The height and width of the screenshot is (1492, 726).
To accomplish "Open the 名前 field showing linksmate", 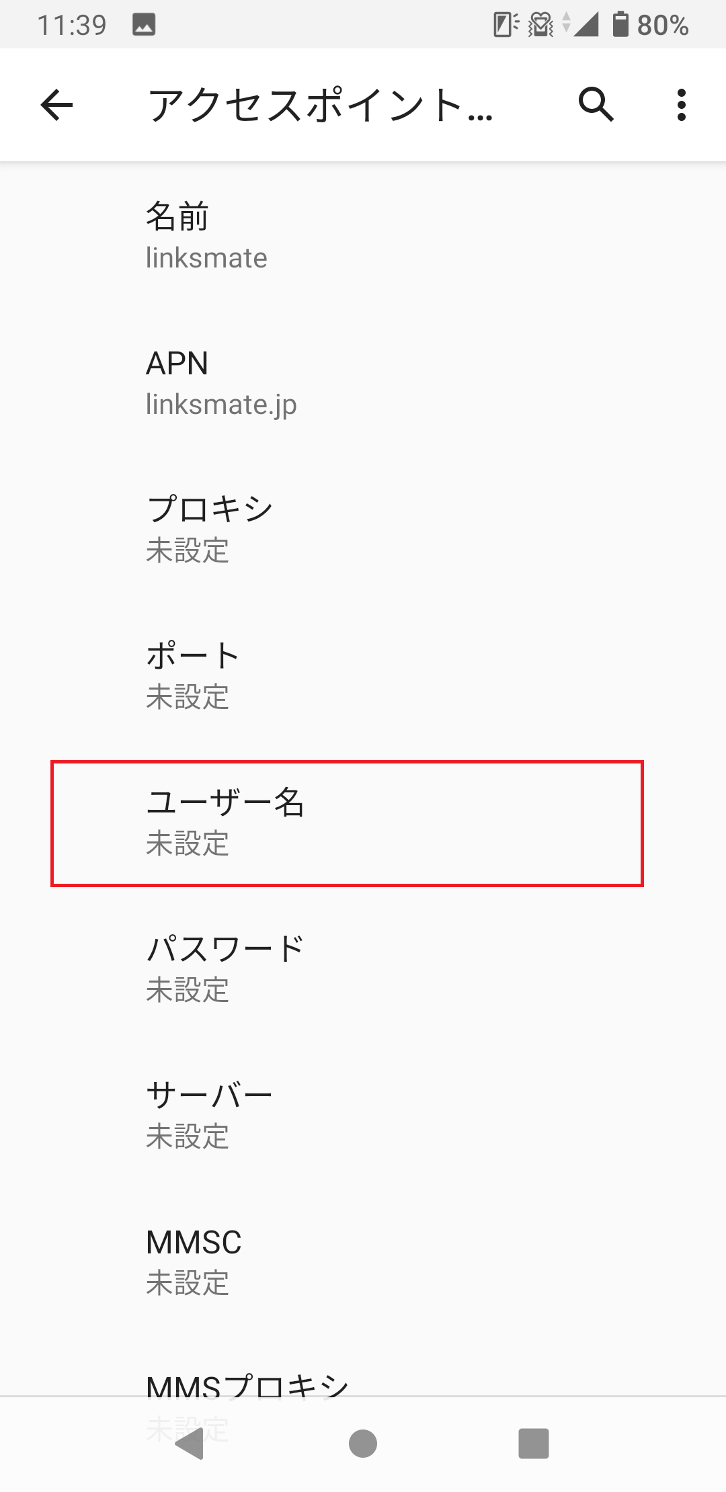I will 363,235.
